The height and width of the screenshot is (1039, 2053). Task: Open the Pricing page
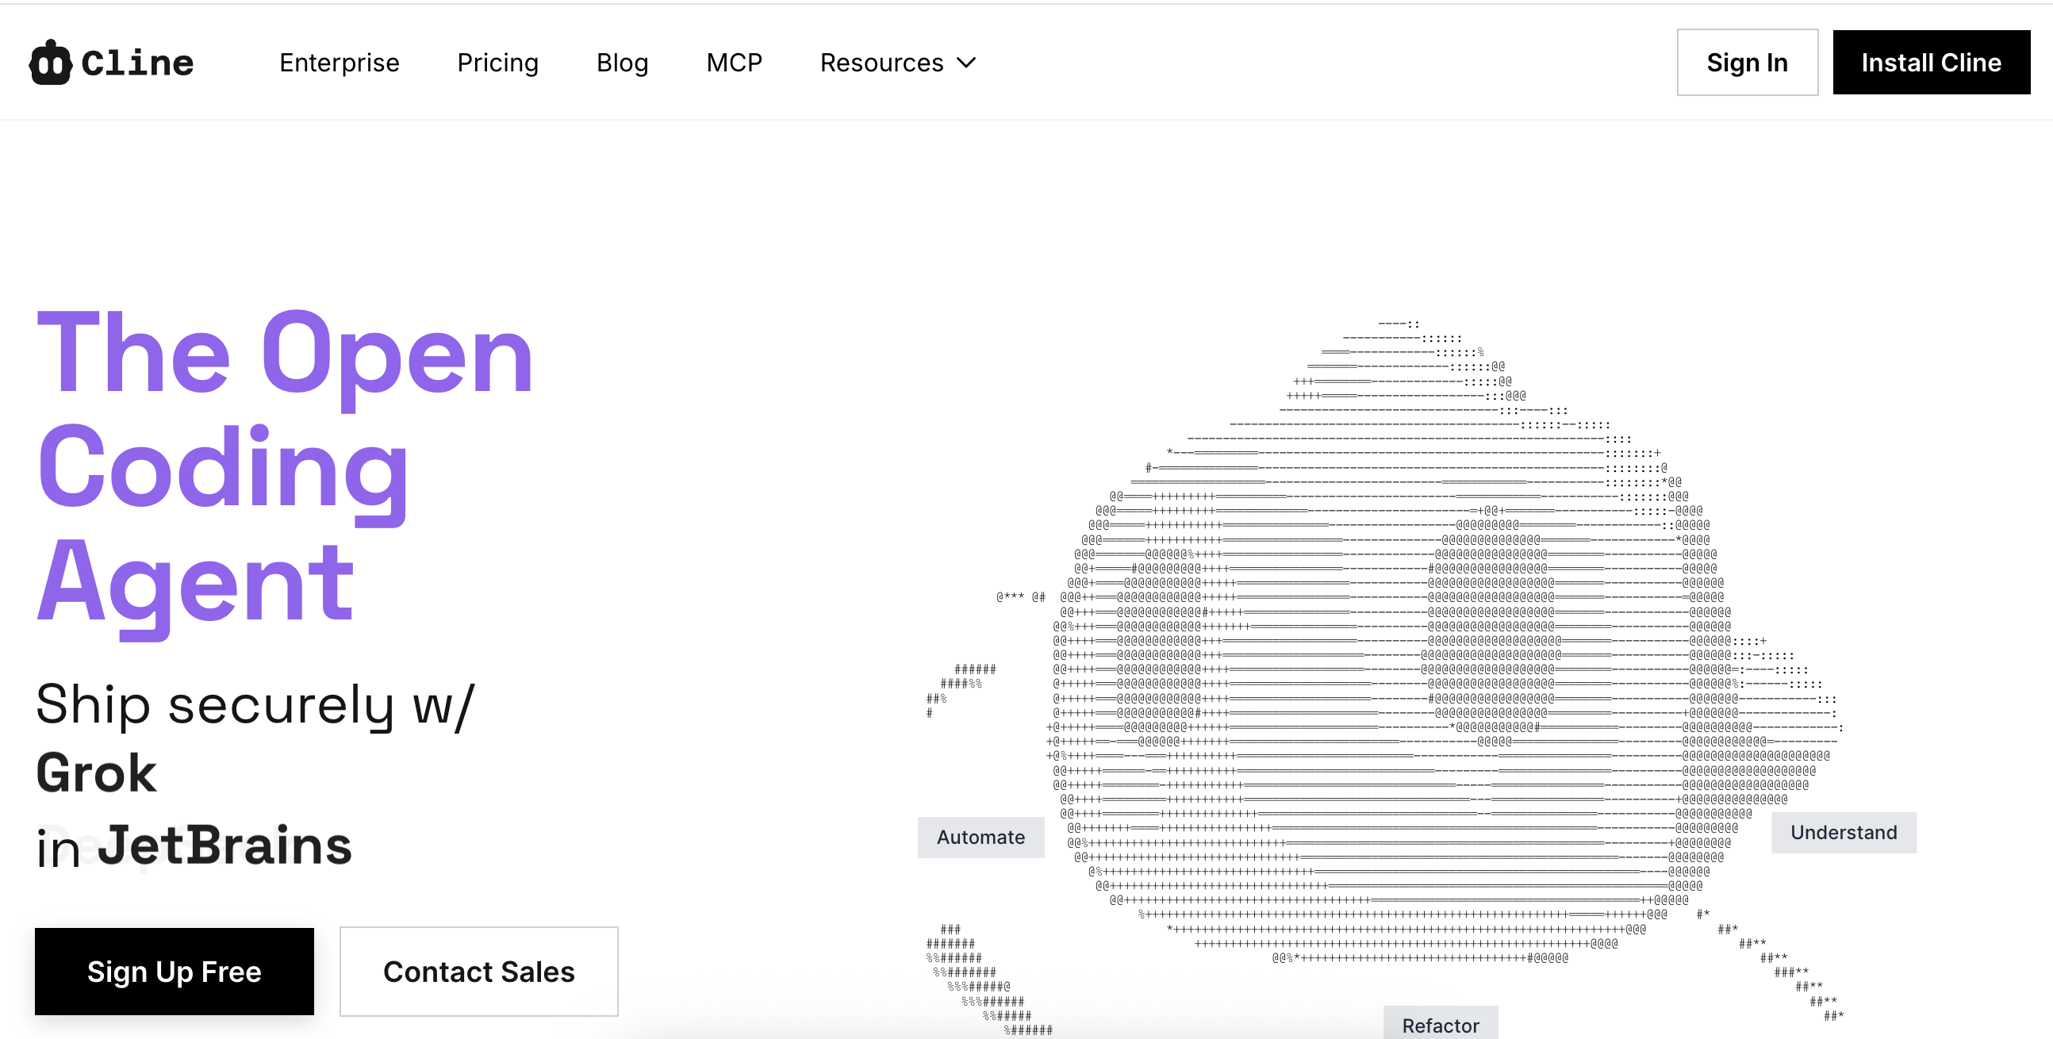click(497, 63)
